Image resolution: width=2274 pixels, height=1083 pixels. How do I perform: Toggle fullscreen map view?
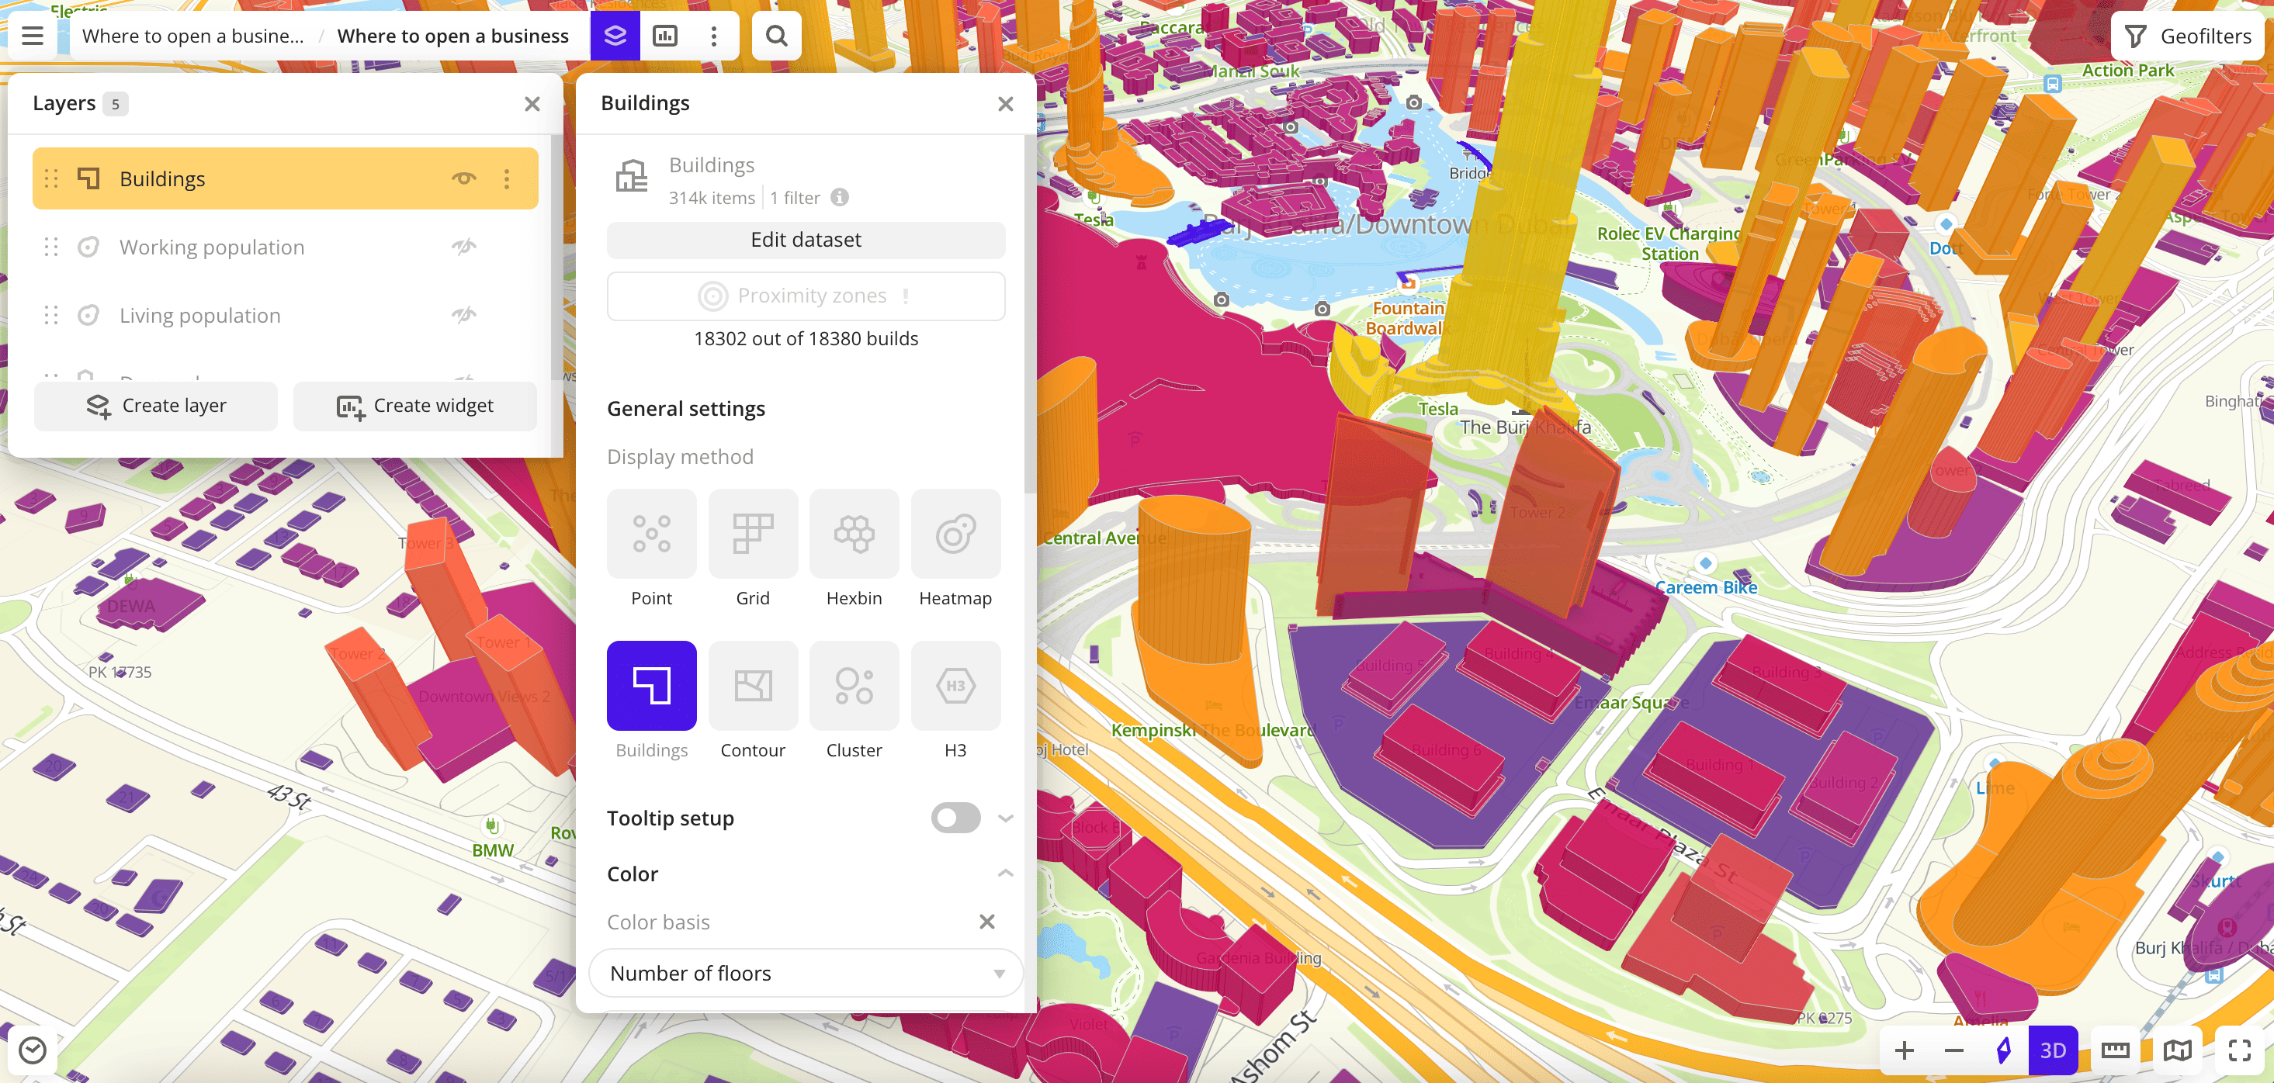coord(2240,1050)
